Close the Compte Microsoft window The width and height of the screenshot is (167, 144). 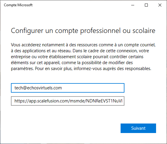pyautogui.click(x=160, y=5)
